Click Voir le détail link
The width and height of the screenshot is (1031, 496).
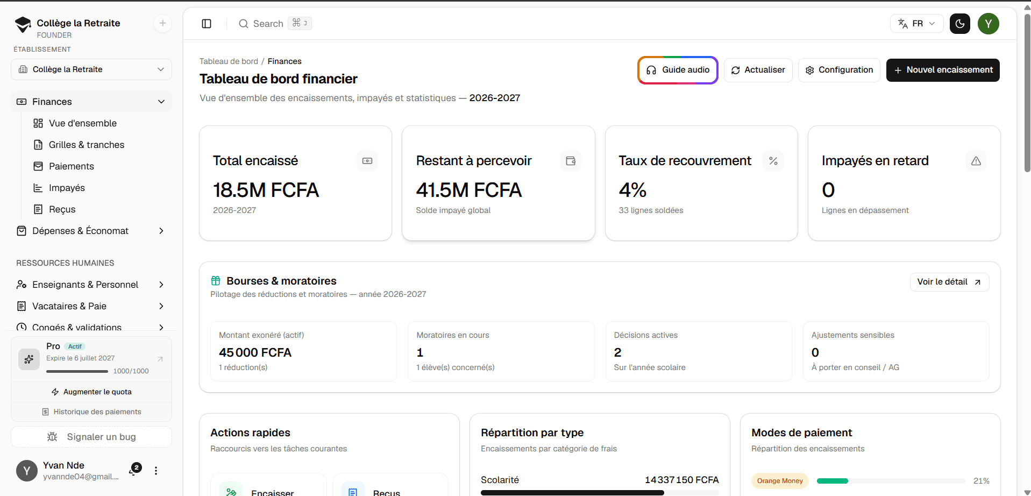(x=949, y=282)
